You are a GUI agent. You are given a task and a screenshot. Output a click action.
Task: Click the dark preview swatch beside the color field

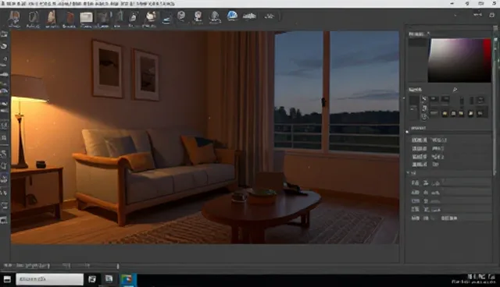tap(418, 43)
